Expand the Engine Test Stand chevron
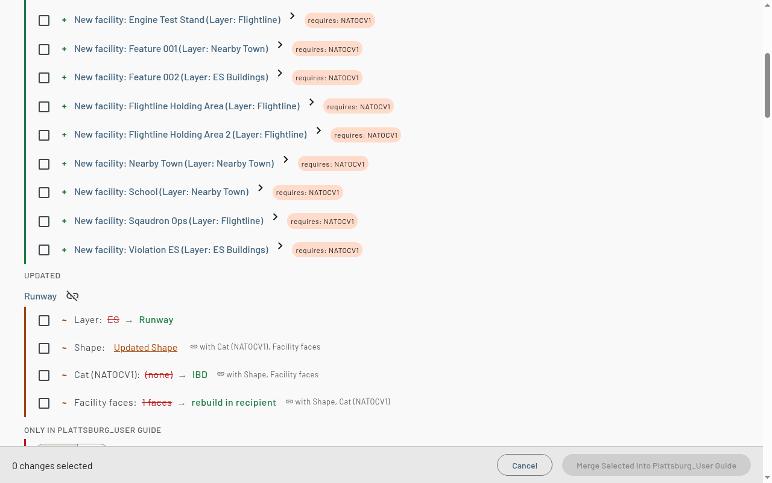Image resolution: width=772 pixels, height=483 pixels. 293,16
